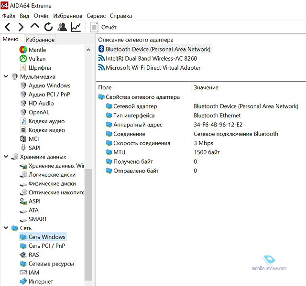Open Сеть PCI / PnP tree item

pyautogui.click(x=46, y=246)
